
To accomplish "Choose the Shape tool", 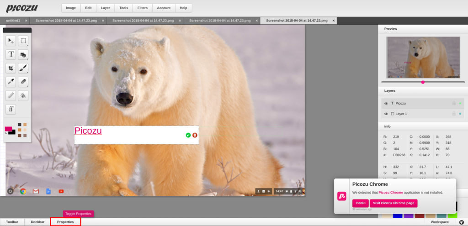I will coord(23,55).
